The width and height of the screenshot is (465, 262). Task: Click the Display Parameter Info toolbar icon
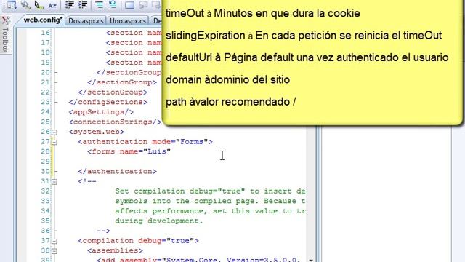25,5
